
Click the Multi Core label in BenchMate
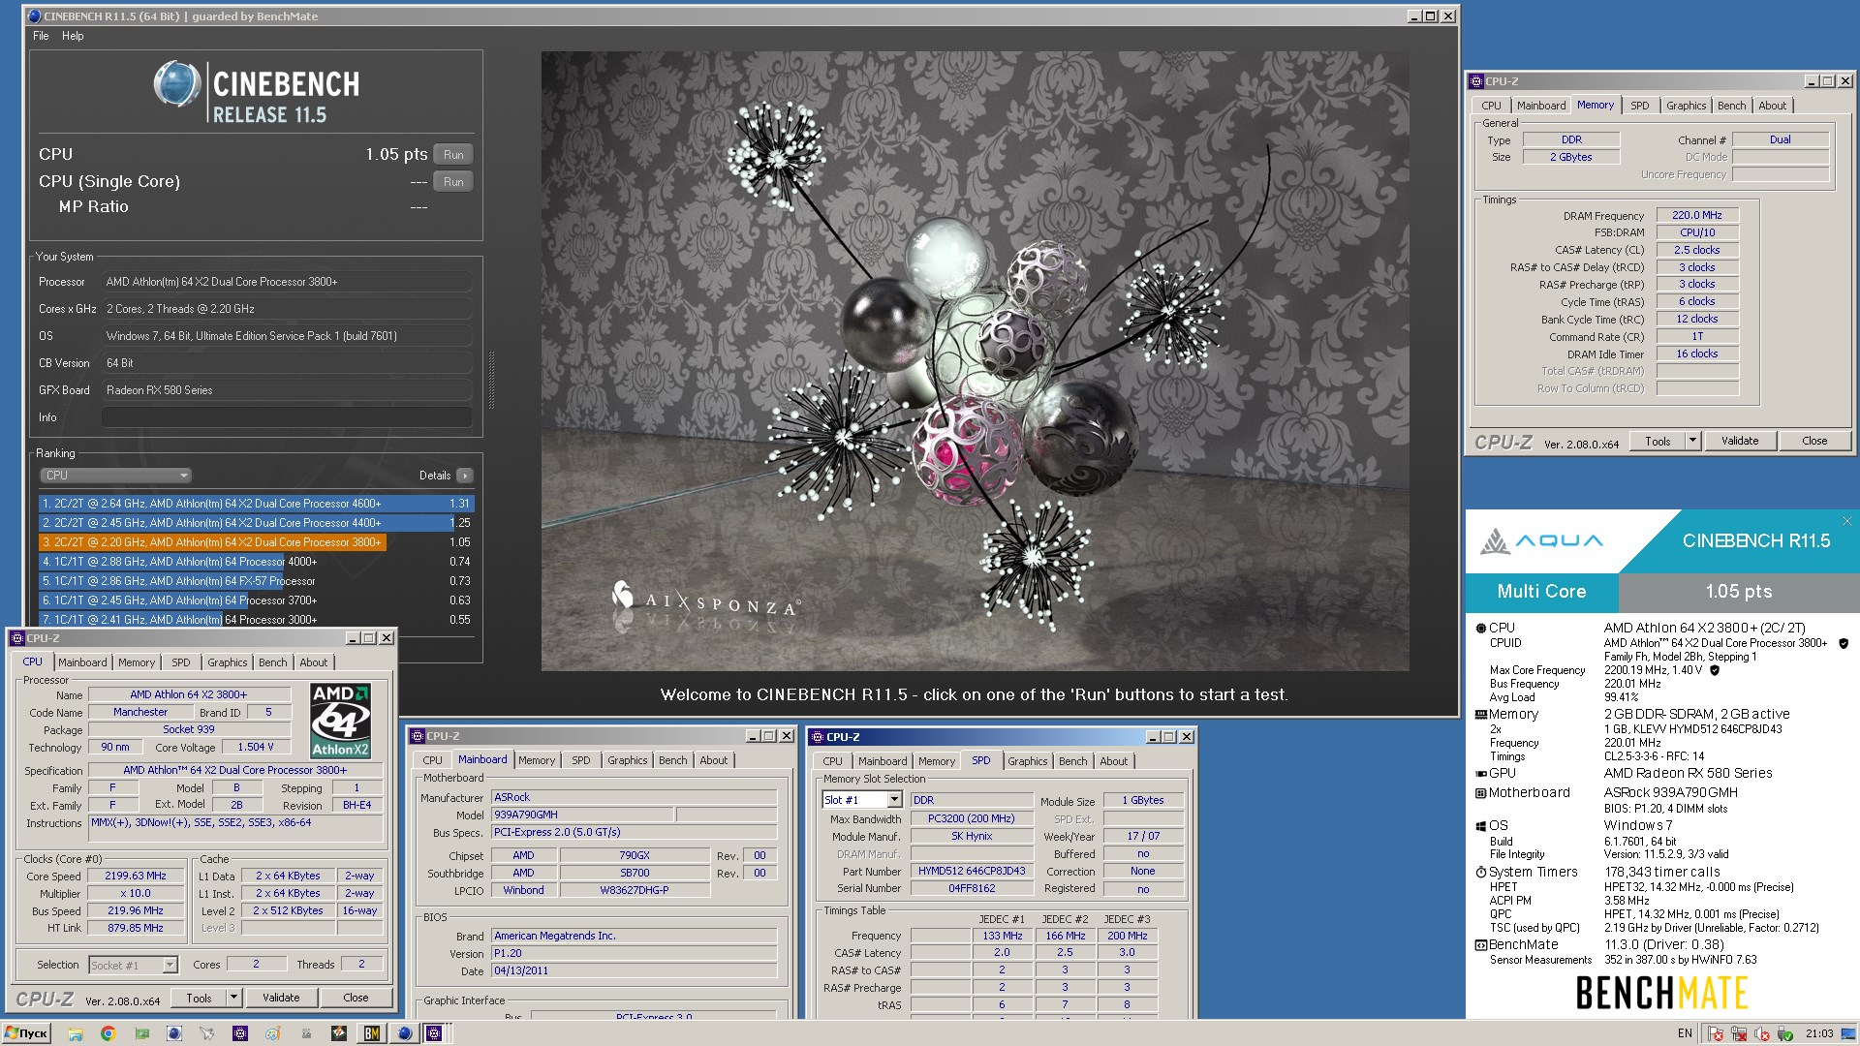pyautogui.click(x=1541, y=592)
